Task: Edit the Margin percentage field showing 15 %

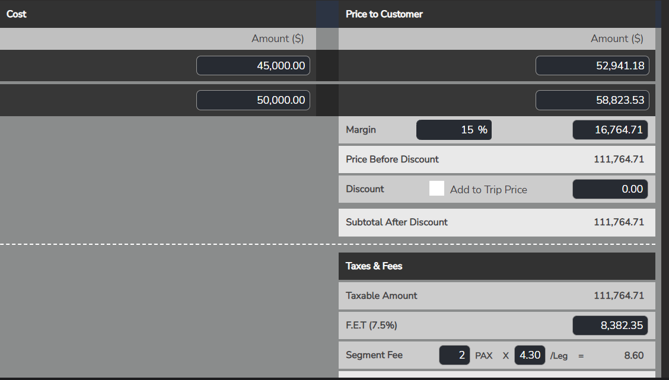Action: tap(454, 130)
